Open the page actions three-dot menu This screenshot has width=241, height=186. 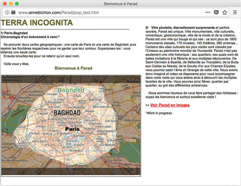coord(208,12)
